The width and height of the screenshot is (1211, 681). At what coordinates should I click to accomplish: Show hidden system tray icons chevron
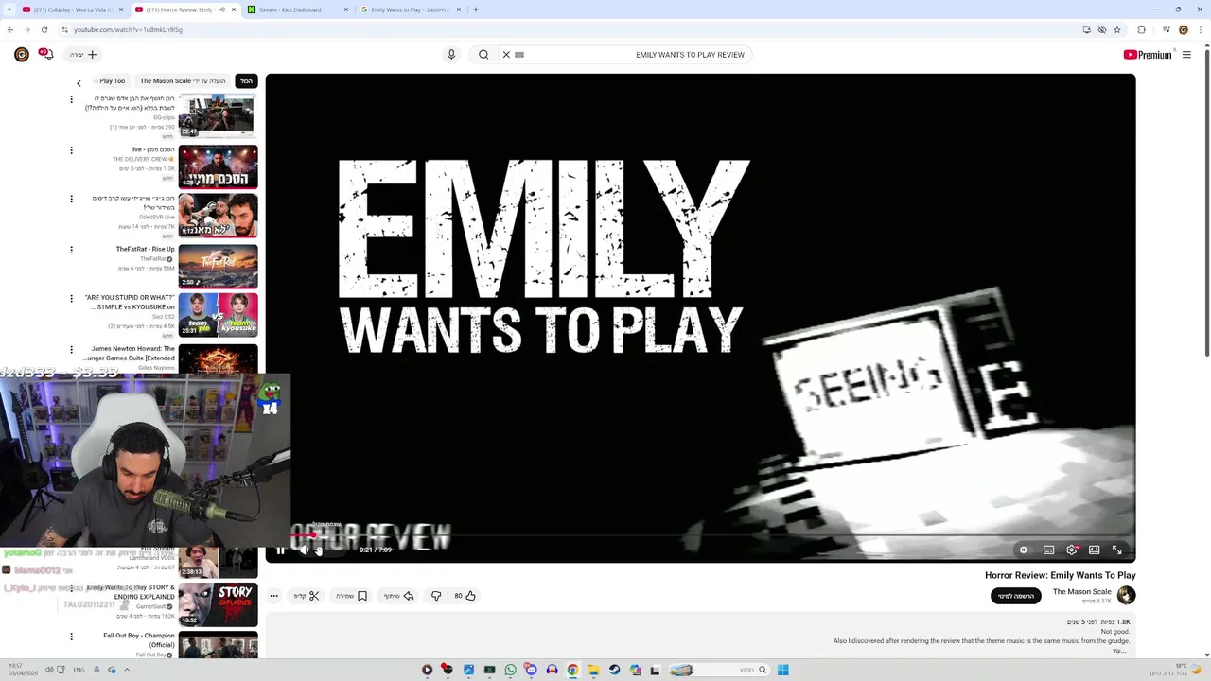point(127,670)
